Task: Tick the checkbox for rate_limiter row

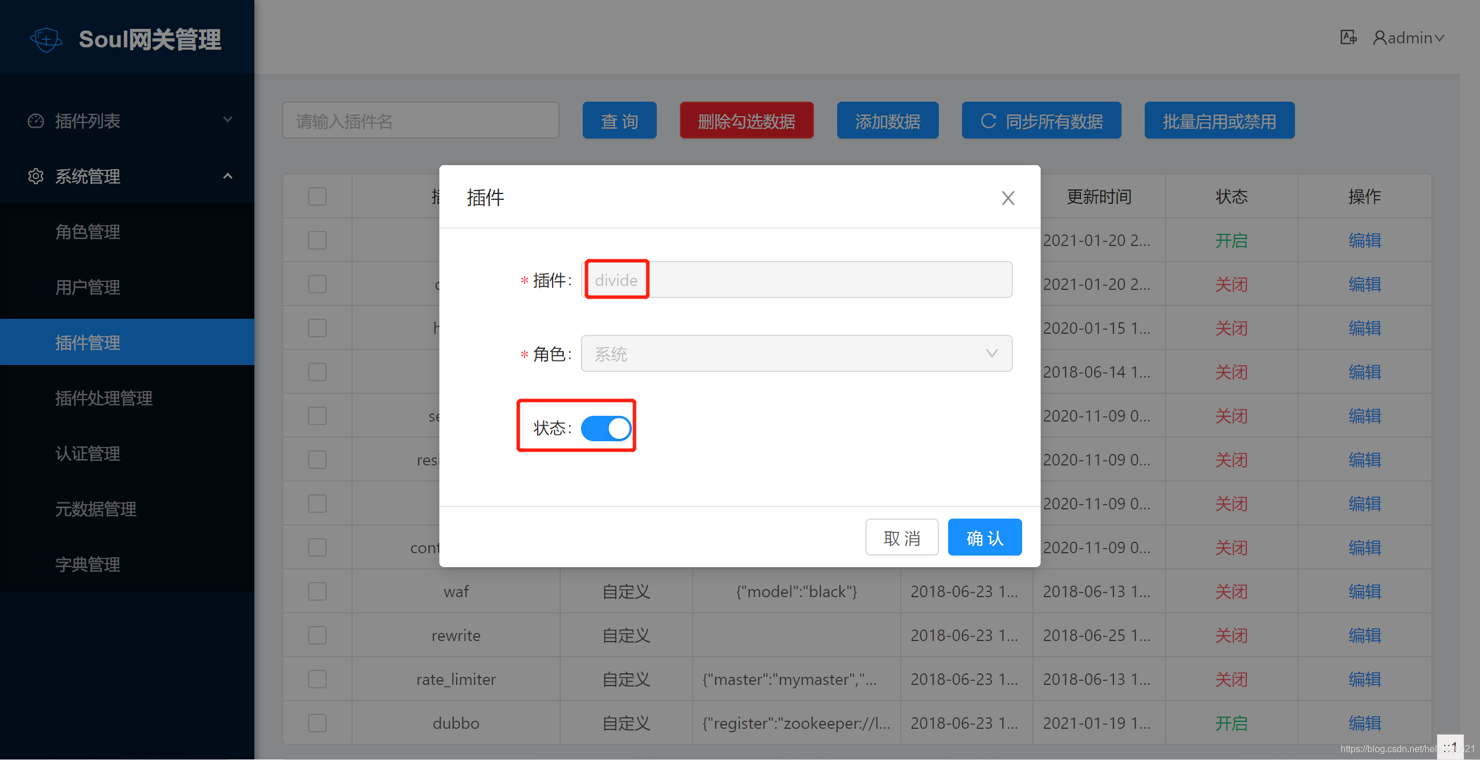Action: pyautogui.click(x=317, y=679)
